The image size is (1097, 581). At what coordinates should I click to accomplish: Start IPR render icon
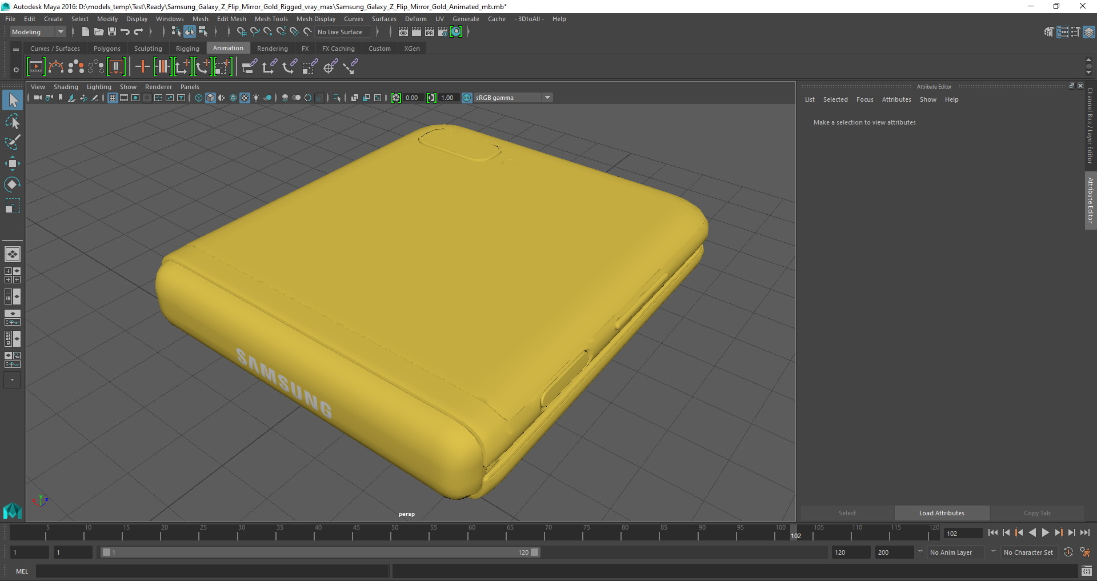pyautogui.click(x=430, y=32)
